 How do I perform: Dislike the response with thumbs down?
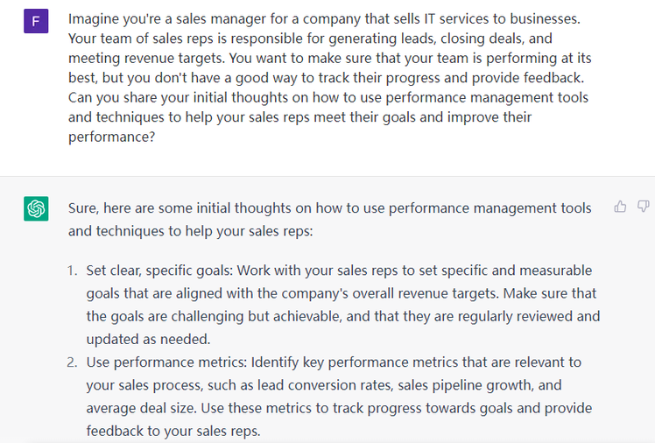644,207
